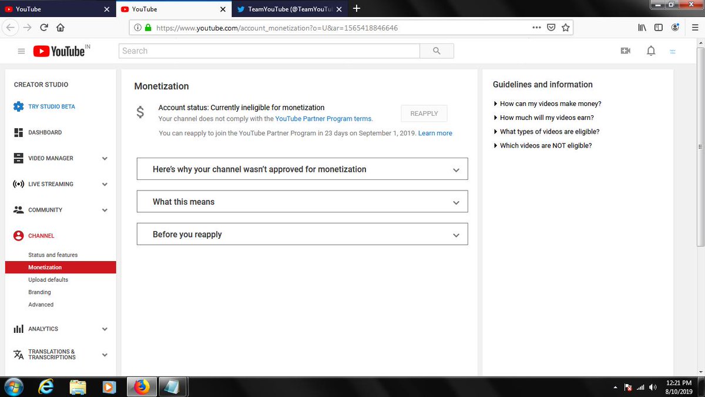Image resolution: width=705 pixels, height=397 pixels.
Task: Expand Community section chevron
Action: click(105, 210)
